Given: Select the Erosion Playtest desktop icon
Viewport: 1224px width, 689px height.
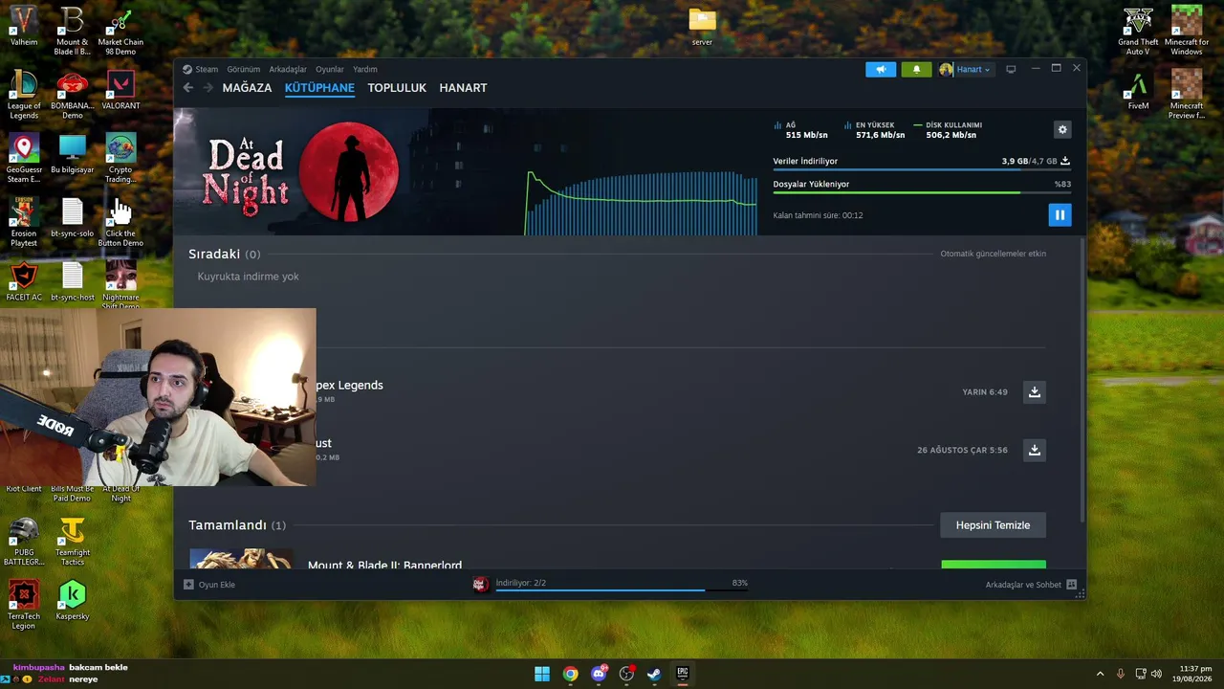Looking at the screenshot, I should click(24, 222).
